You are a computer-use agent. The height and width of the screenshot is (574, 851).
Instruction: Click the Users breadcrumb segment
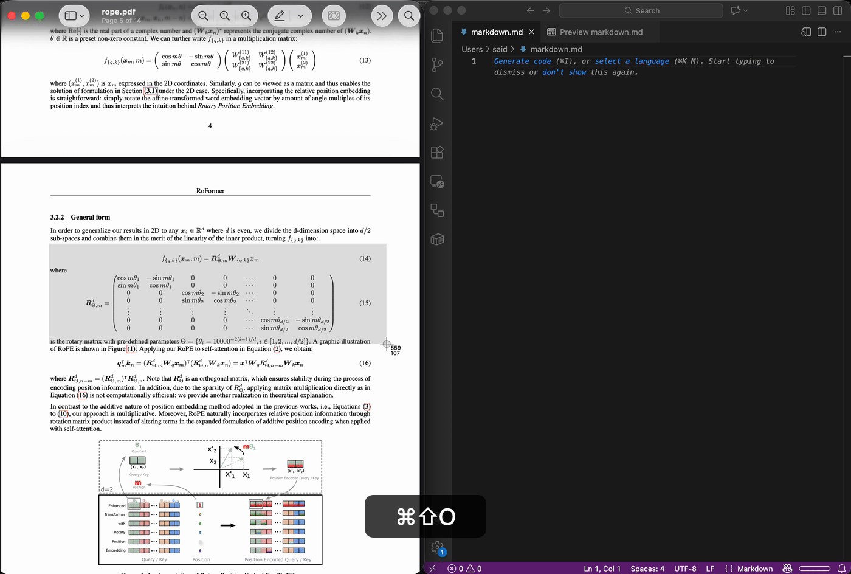click(472, 49)
